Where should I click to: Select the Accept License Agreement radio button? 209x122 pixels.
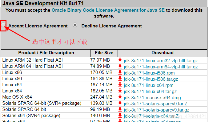[x=3, y=25]
